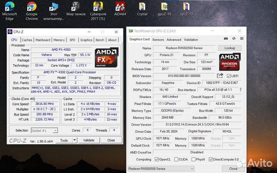Image resolution: width=277 pixels, height=173 pixels.
Task: Click the Validate button in CPU-Z
Action: coord(89,140)
